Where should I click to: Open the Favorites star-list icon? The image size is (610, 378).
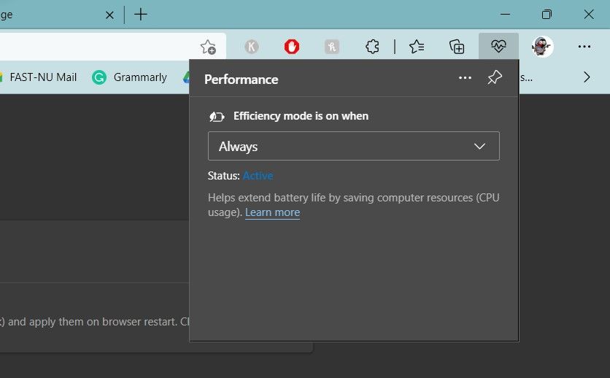tap(417, 47)
